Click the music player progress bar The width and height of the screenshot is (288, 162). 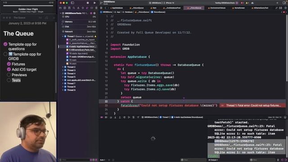28,6
